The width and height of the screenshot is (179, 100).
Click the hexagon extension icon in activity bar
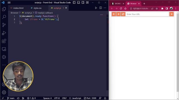click(4, 57)
